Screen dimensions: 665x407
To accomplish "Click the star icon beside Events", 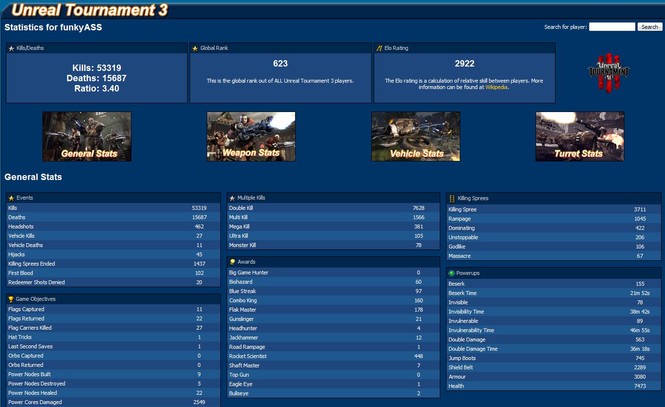I will (12, 198).
